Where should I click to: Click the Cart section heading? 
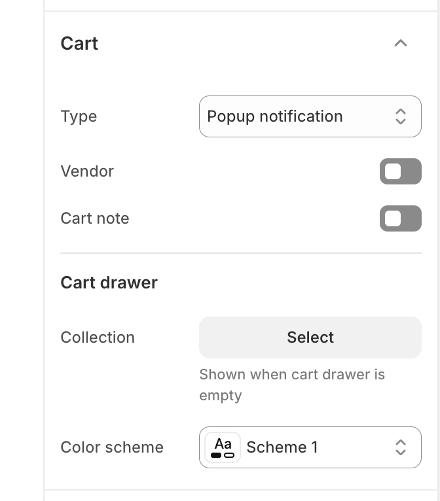(x=79, y=43)
